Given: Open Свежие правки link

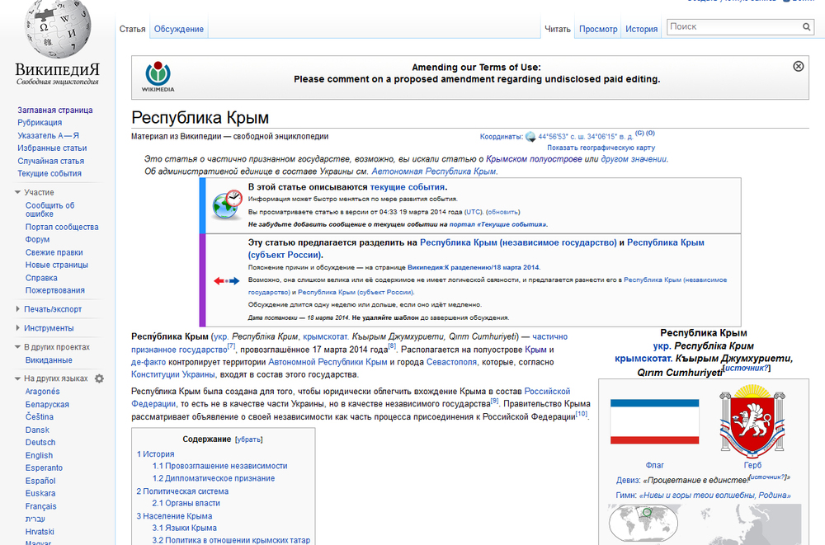Looking at the screenshot, I should (x=54, y=252).
